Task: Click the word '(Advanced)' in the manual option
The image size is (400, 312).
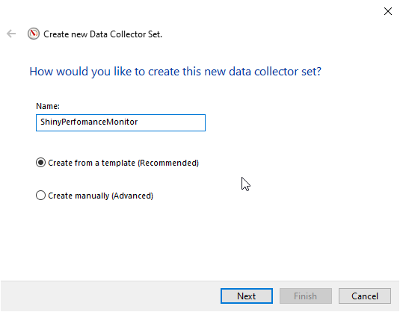Action: pyautogui.click(x=132, y=196)
